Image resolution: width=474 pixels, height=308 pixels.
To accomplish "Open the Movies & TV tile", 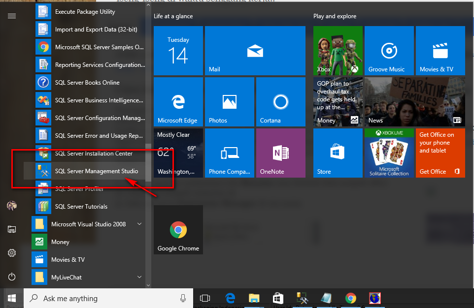I will tap(440, 51).
